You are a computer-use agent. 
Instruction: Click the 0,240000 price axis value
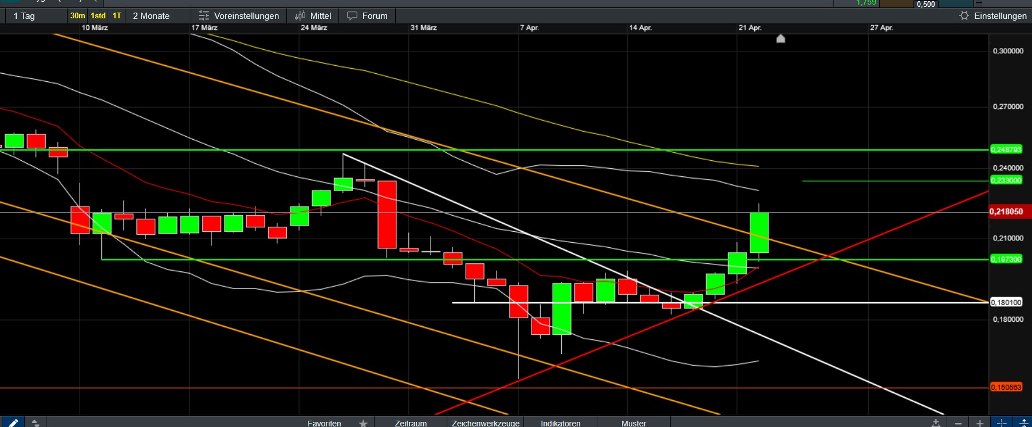[x=1008, y=168]
